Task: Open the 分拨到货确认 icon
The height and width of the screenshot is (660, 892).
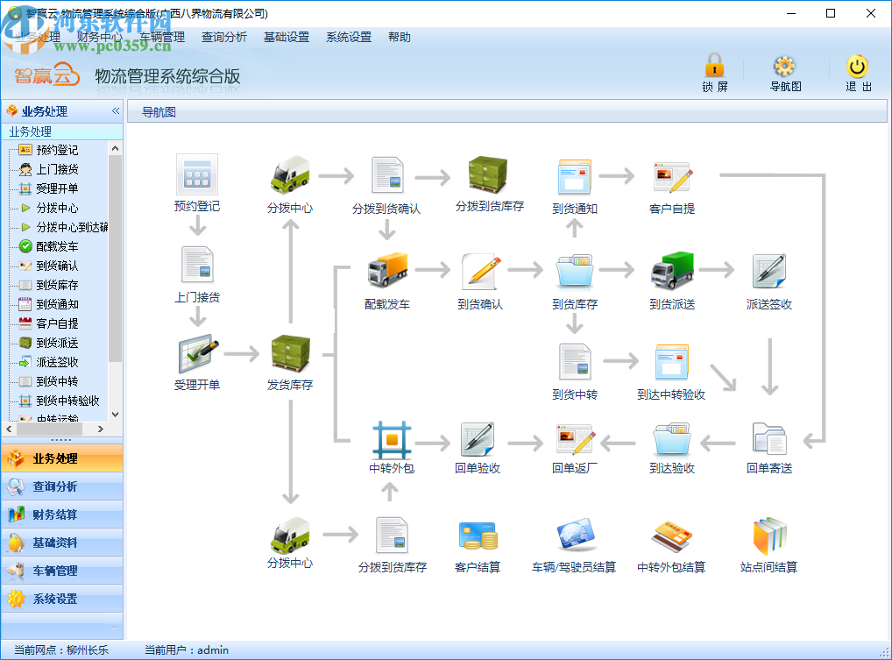Action: point(386,175)
